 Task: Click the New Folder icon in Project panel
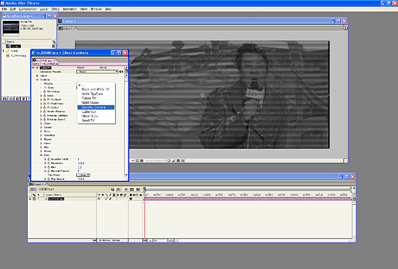click(x=11, y=98)
